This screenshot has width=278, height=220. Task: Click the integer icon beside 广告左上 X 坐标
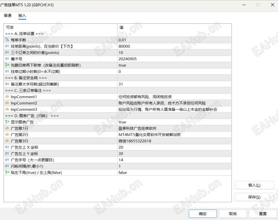pyautogui.click(x=7, y=147)
